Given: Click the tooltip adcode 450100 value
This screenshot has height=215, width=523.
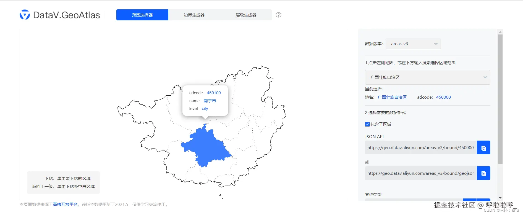Looking at the screenshot, I should click(x=214, y=93).
